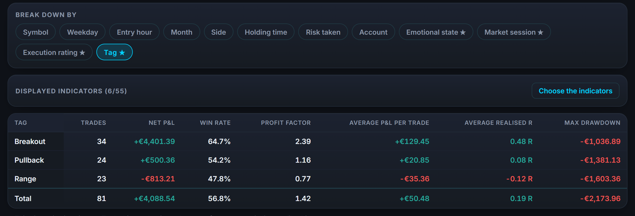Choose the Market session breakdown
This screenshot has width=635, height=216.
(x=514, y=32)
